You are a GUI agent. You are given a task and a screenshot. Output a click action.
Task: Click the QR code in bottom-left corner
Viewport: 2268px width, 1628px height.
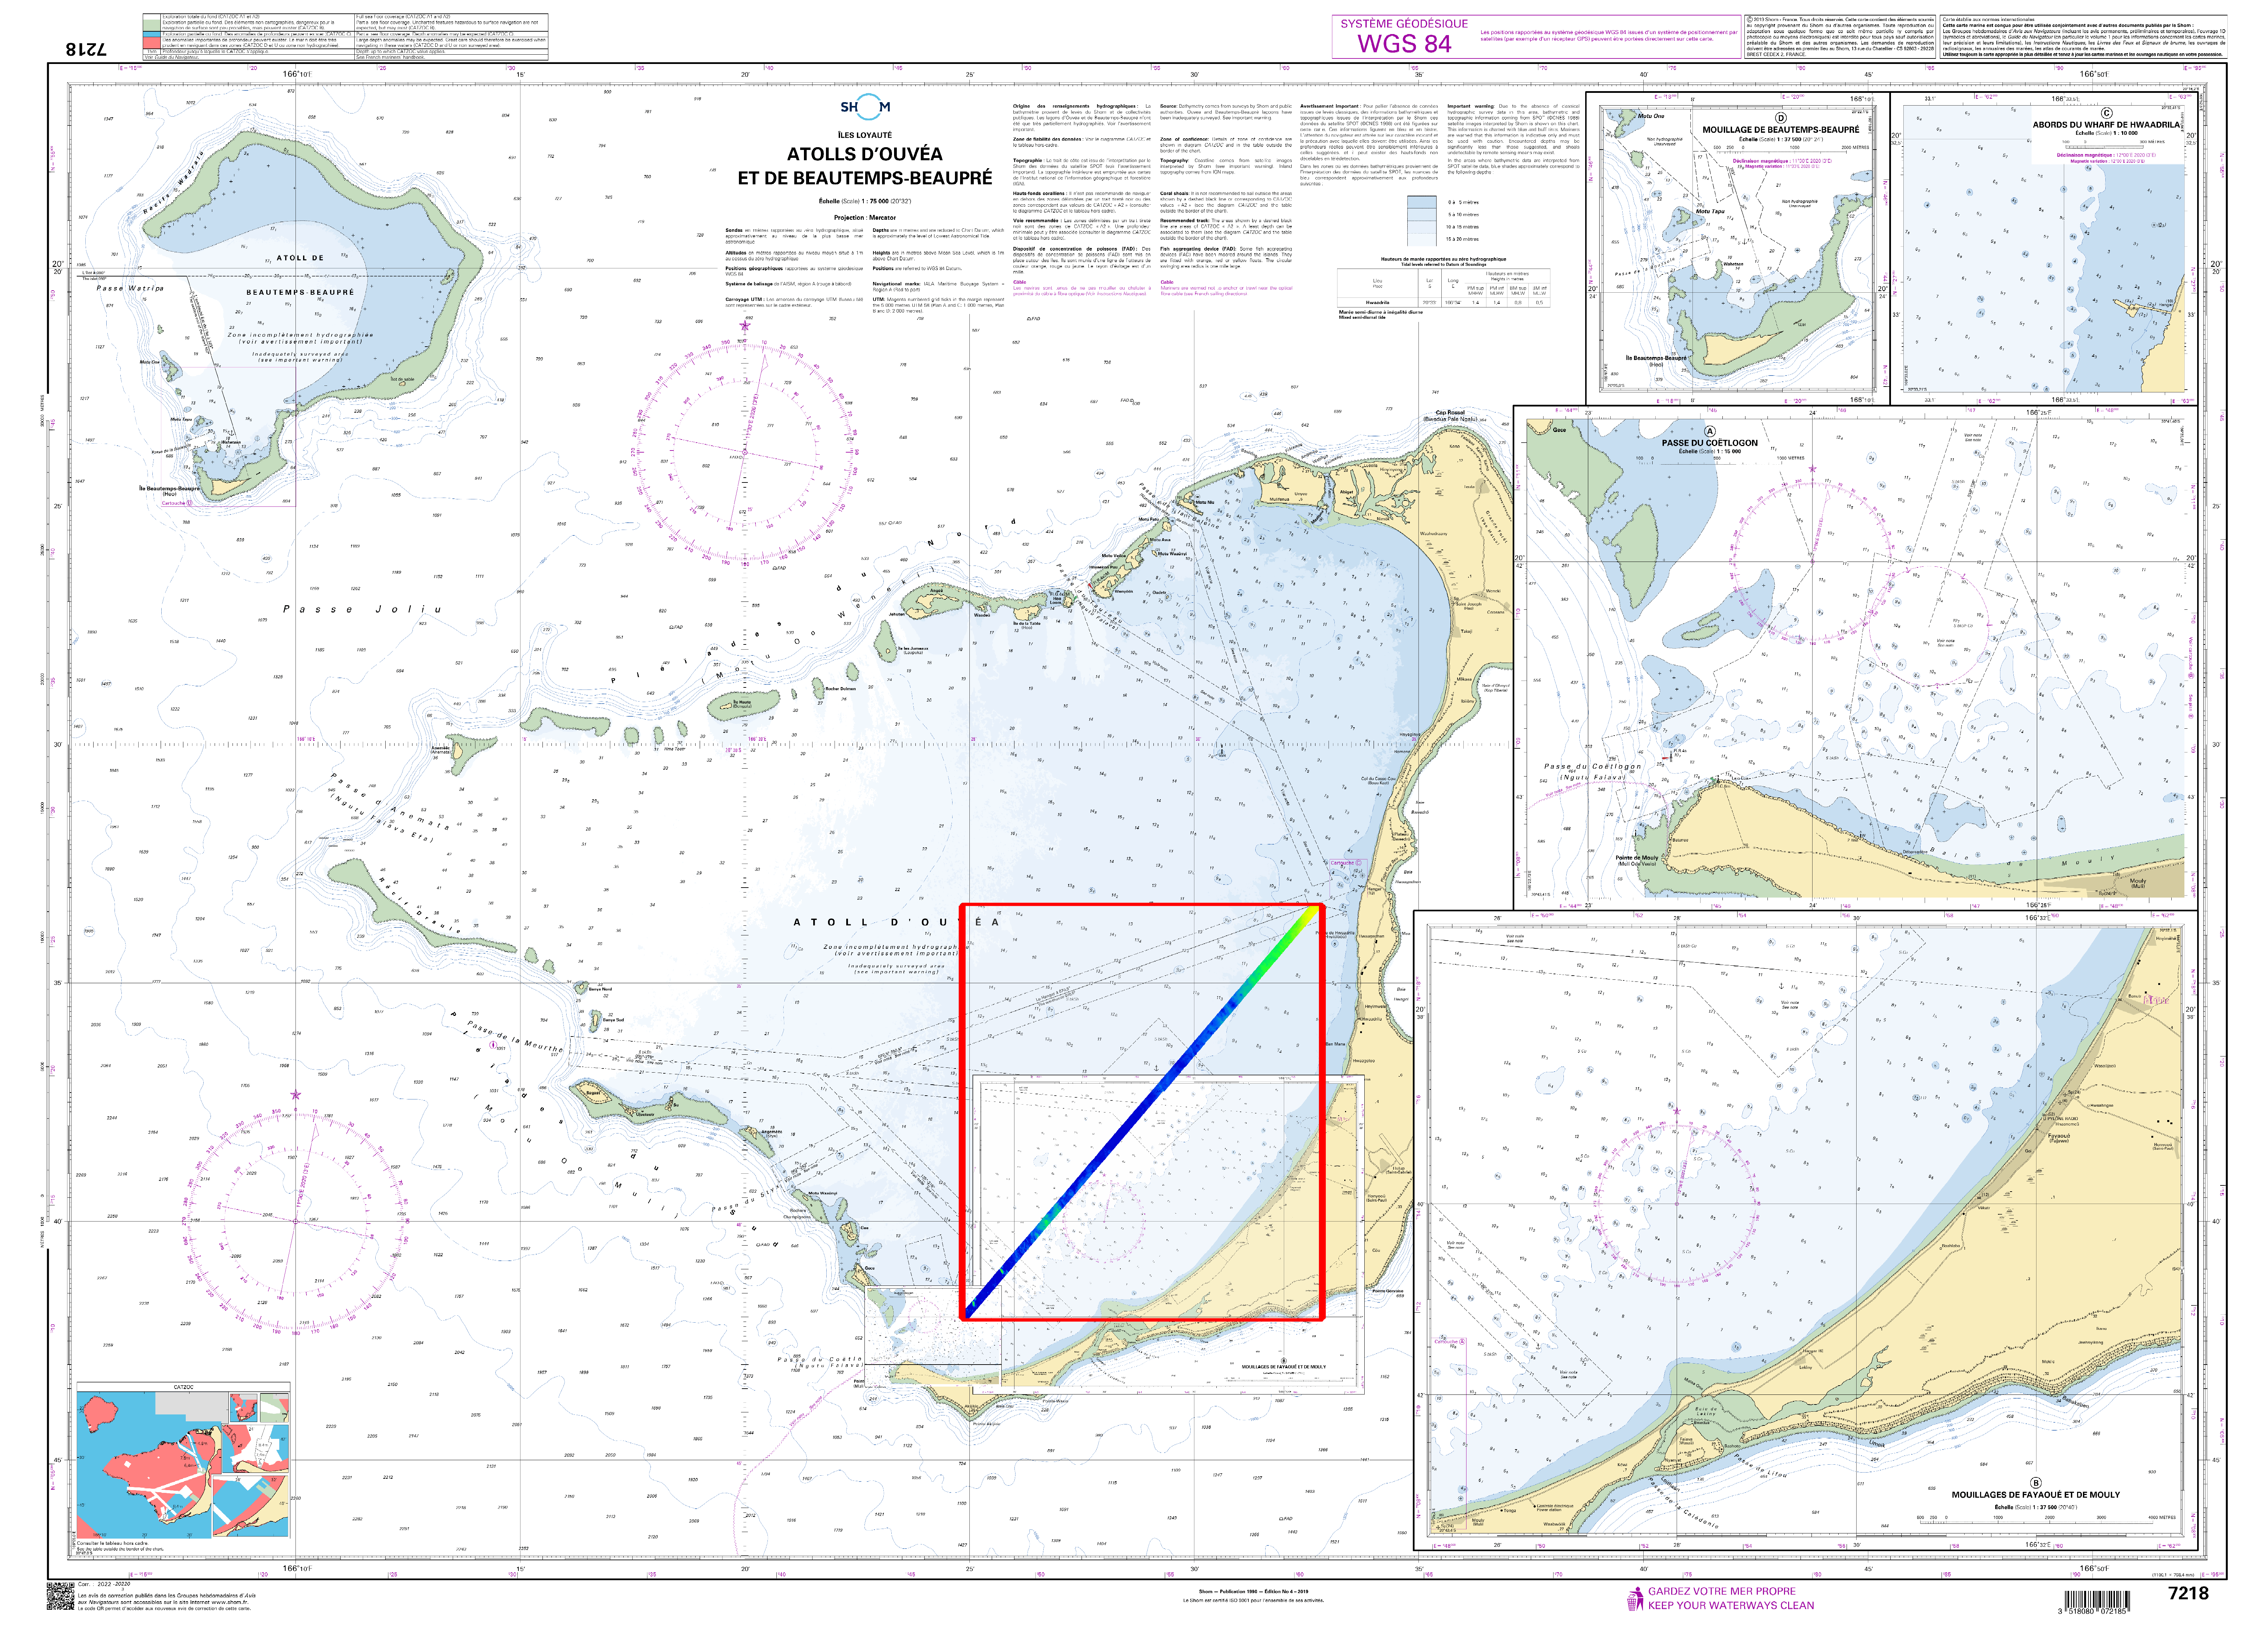click(x=61, y=1596)
